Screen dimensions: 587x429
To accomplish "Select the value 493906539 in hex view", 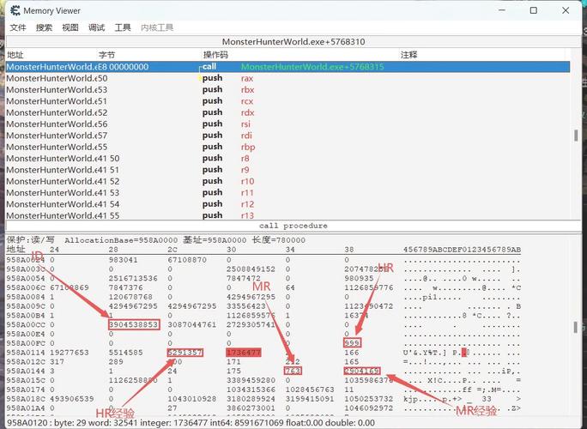I will pyautogui.click(x=71, y=399).
